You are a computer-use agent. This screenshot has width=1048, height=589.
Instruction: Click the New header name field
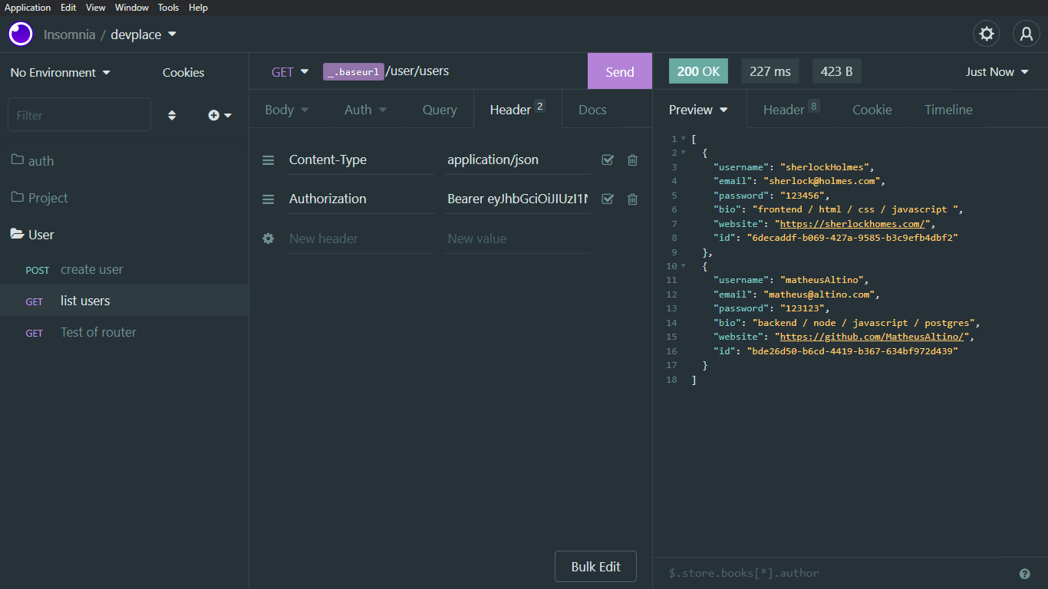360,239
